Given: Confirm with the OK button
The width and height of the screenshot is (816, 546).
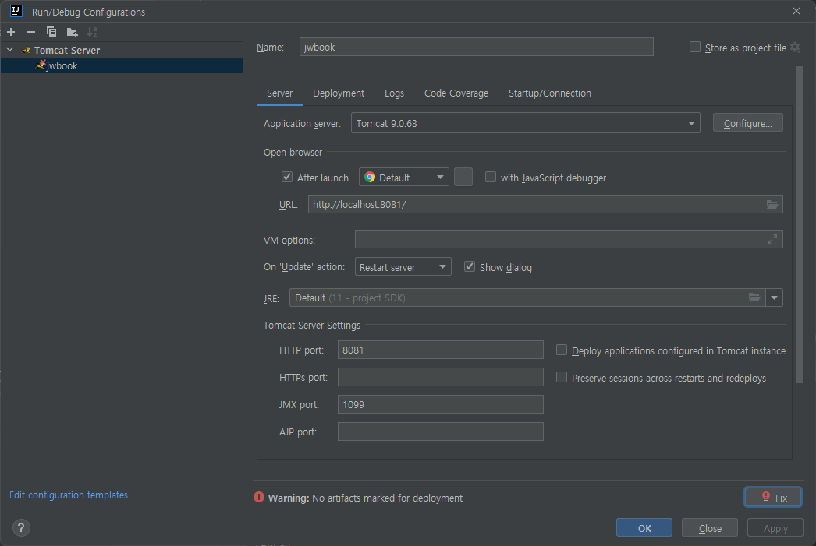Looking at the screenshot, I should pyautogui.click(x=644, y=528).
